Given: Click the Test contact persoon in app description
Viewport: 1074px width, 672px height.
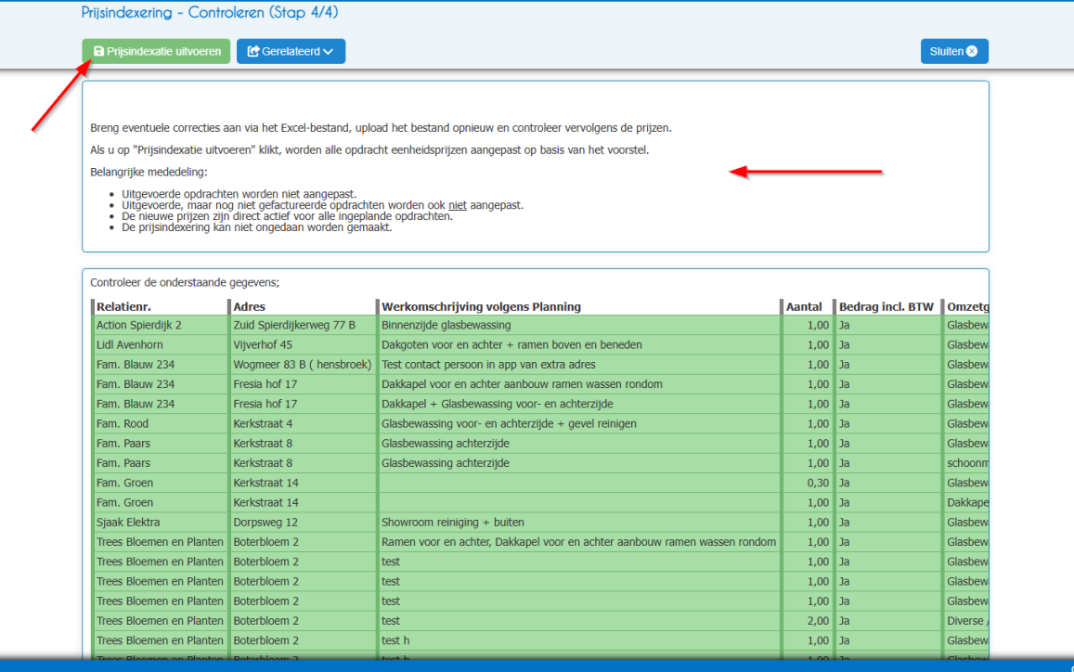Looking at the screenshot, I should [x=579, y=365].
